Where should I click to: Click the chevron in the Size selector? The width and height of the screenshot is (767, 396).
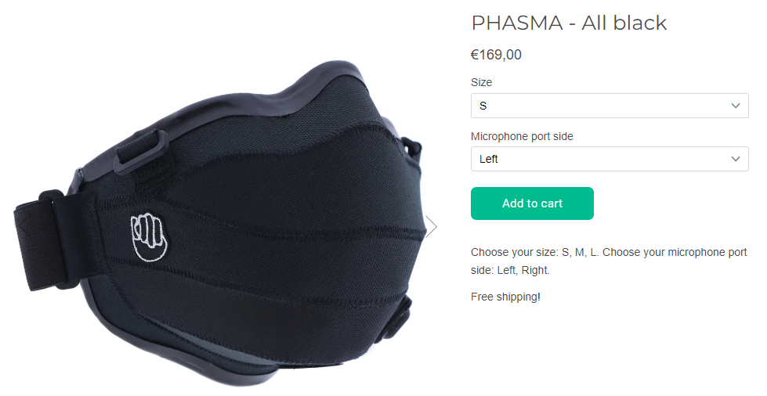tap(735, 106)
